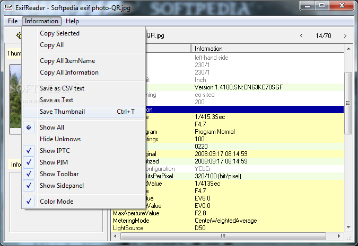Viewport: 358px width, 246px height.
Task: Select the 0220 version value
Action: pyautogui.click(x=201, y=147)
